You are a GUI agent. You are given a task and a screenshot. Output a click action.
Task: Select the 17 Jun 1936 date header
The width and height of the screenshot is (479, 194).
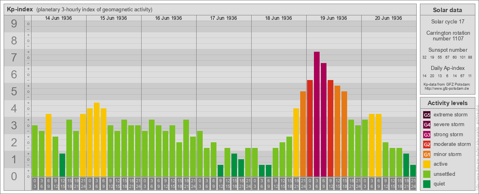click(x=224, y=18)
